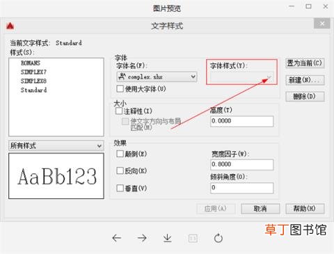This screenshot has height=254, width=334.
Task: Click 应用(A) button
Action: tap(216, 209)
